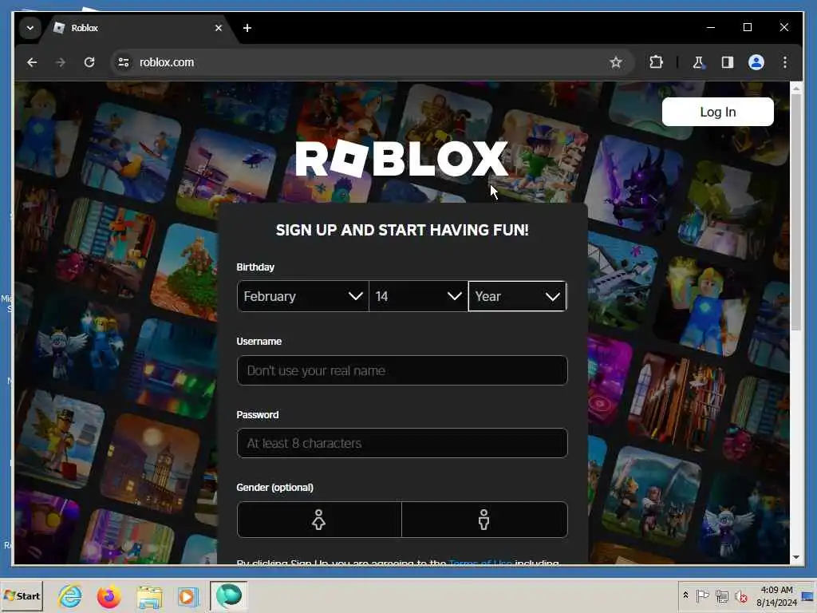
Task: Launch Firefox from the taskbar
Action: [109, 595]
